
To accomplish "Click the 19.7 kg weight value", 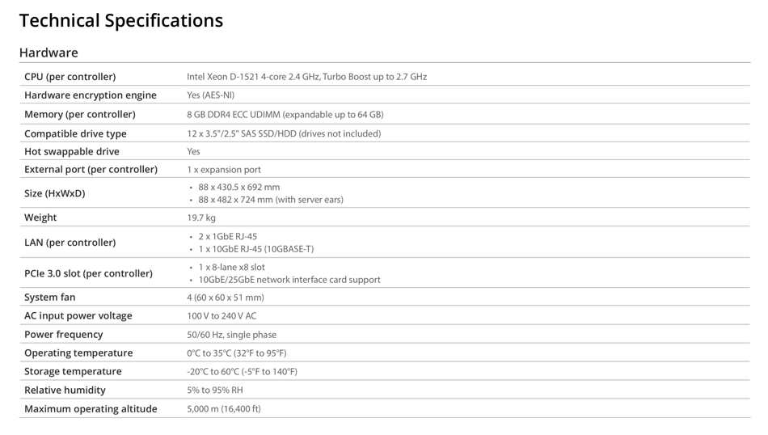I will tap(201, 217).
